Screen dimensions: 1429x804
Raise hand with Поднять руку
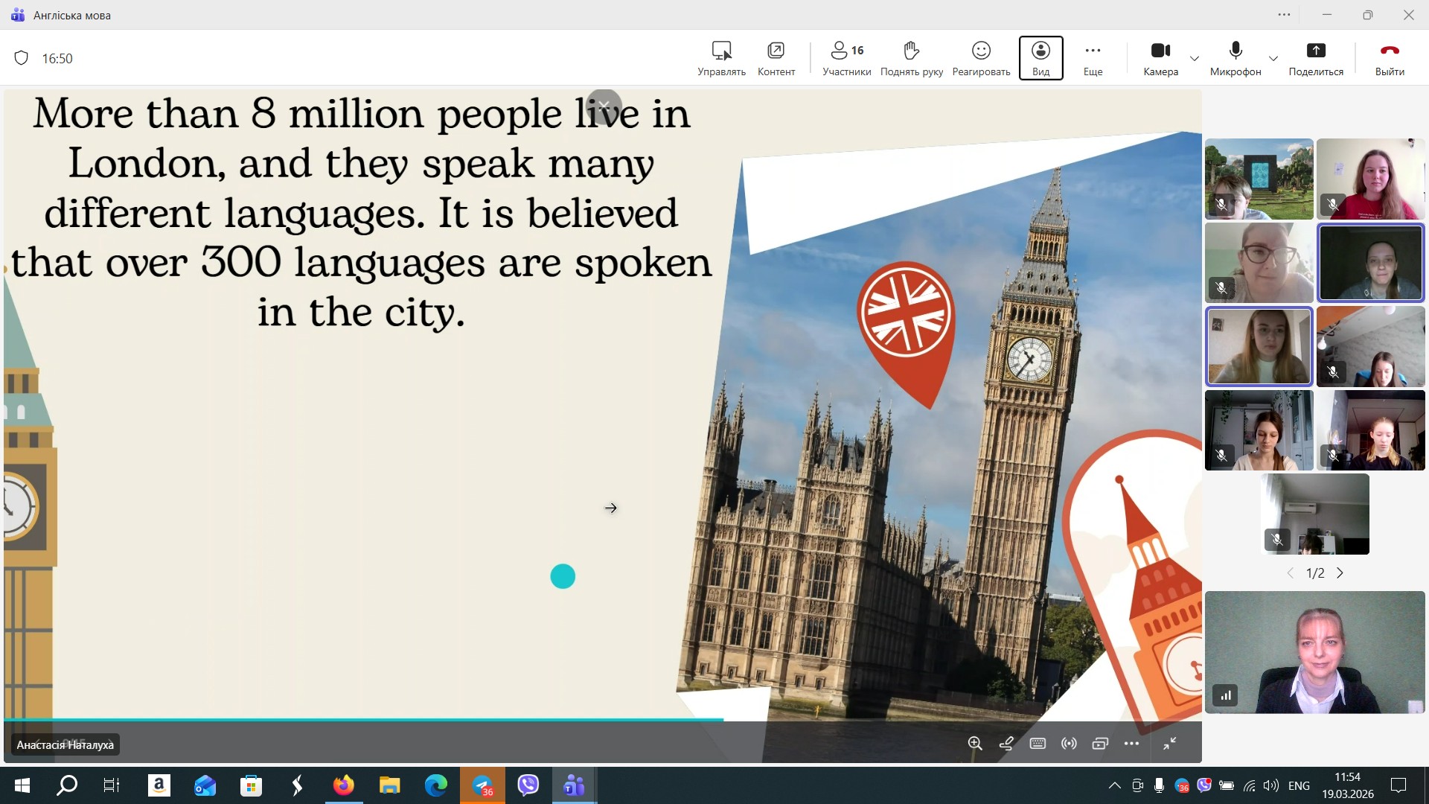911,58
